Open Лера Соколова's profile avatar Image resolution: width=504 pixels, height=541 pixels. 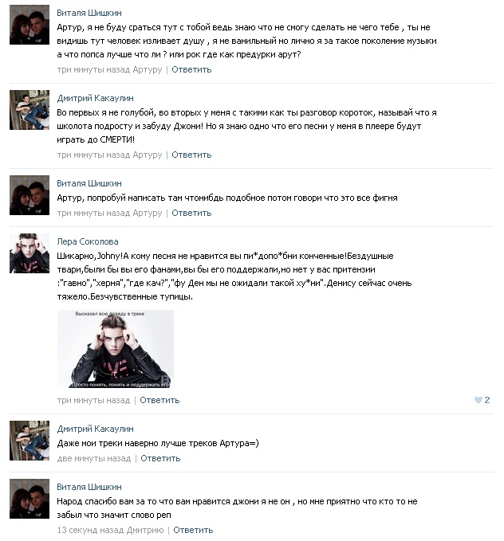[x=30, y=253]
